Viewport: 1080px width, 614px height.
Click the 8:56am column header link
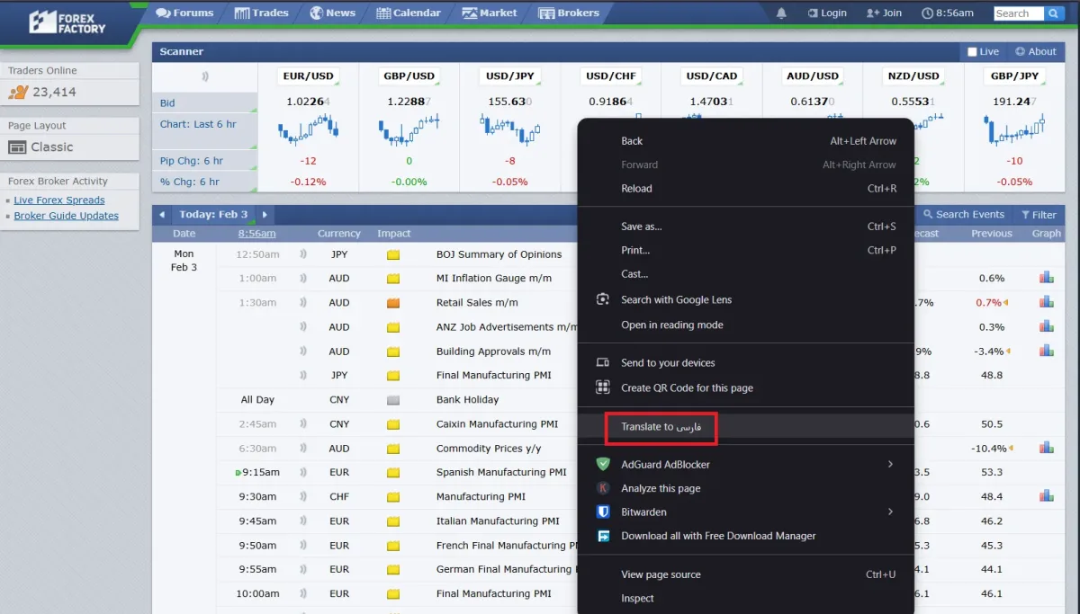tap(256, 234)
